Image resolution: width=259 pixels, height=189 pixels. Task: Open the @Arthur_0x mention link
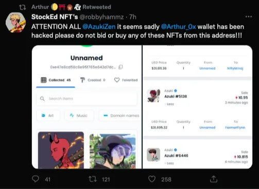click(x=178, y=27)
